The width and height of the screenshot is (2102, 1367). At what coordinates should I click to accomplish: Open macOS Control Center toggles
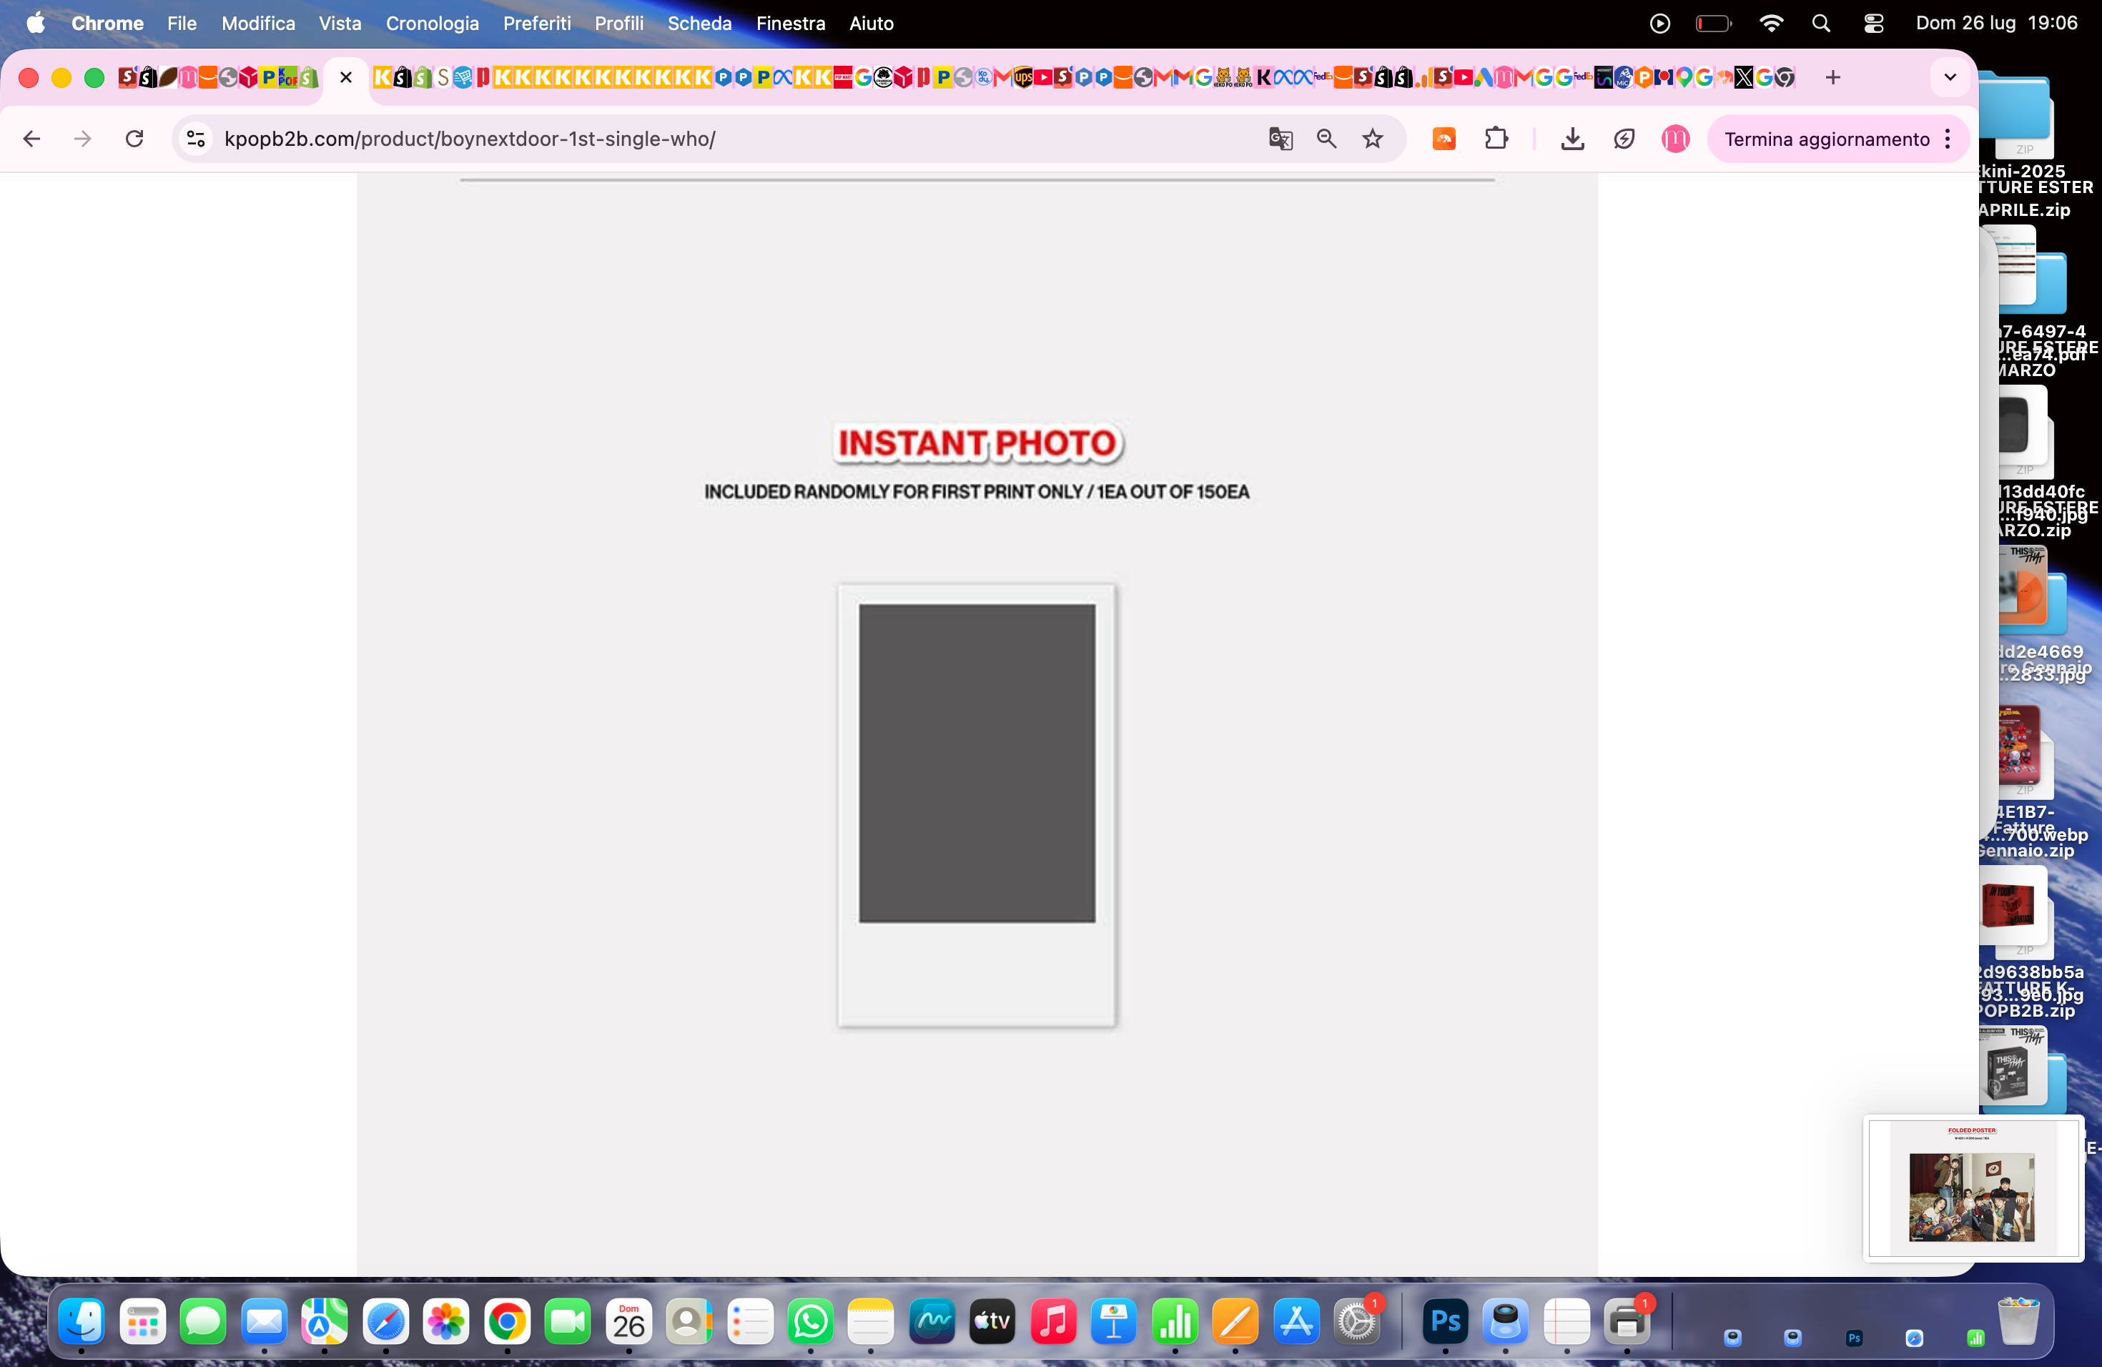tap(1873, 24)
